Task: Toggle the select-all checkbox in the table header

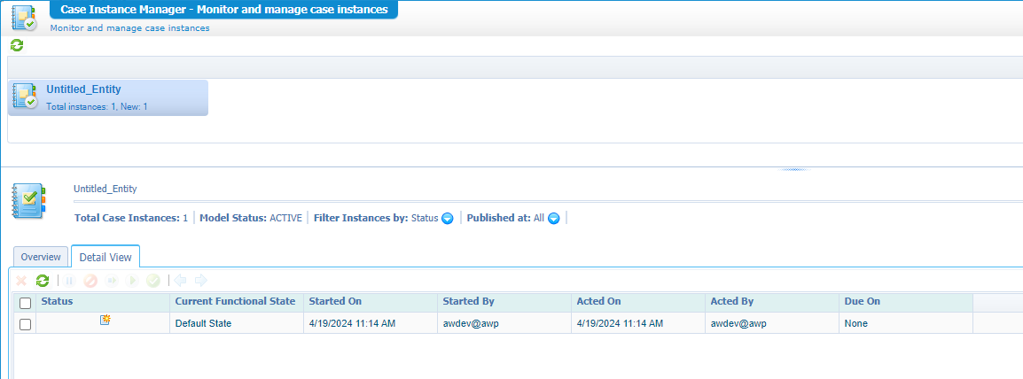Action: (25, 303)
